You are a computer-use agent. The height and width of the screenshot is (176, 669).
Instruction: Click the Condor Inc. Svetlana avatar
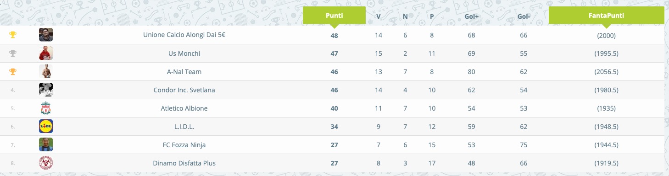click(46, 90)
